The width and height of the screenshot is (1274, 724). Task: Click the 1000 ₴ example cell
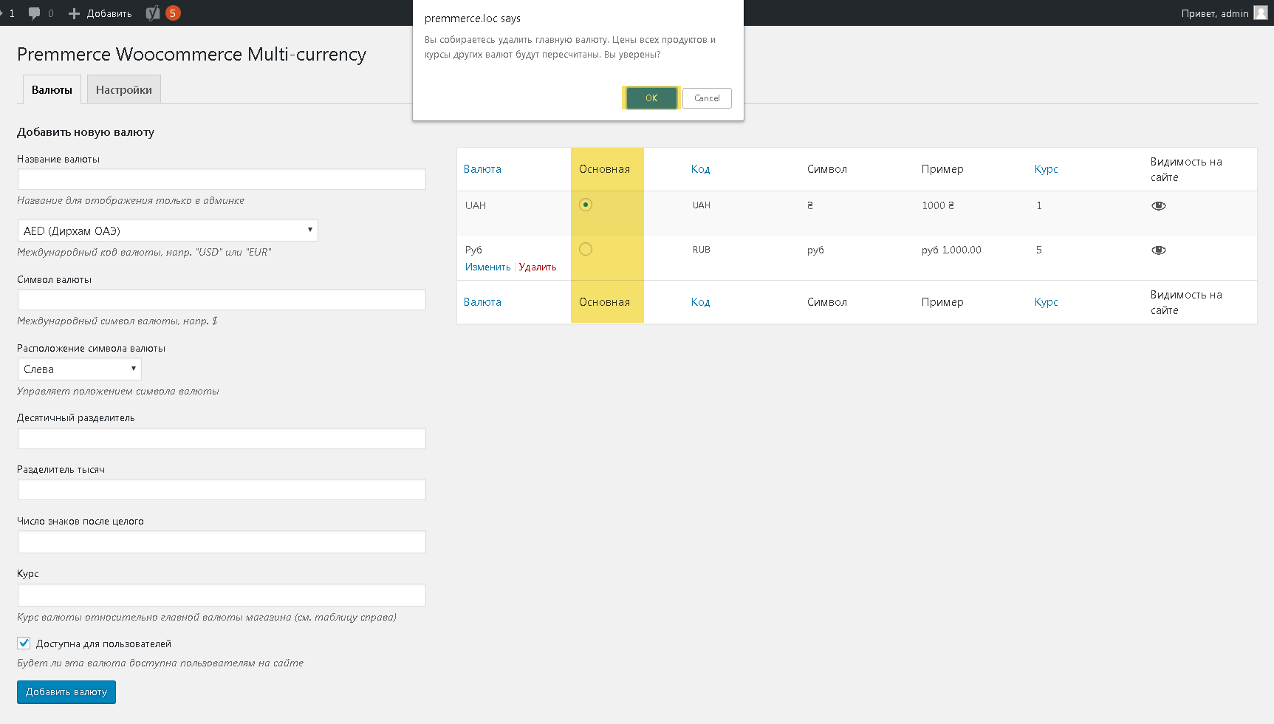click(938, 205)
